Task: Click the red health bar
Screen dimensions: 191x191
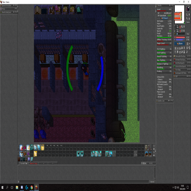Action: coord(180,37)
